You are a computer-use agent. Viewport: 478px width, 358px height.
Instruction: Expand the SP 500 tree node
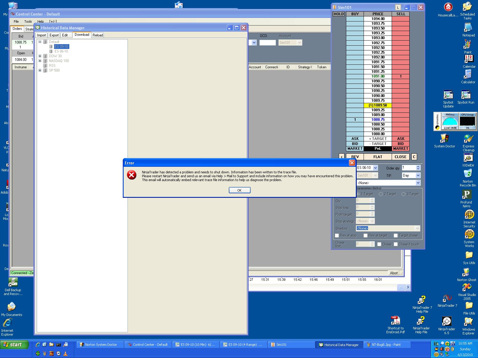(x=40, y=70)
